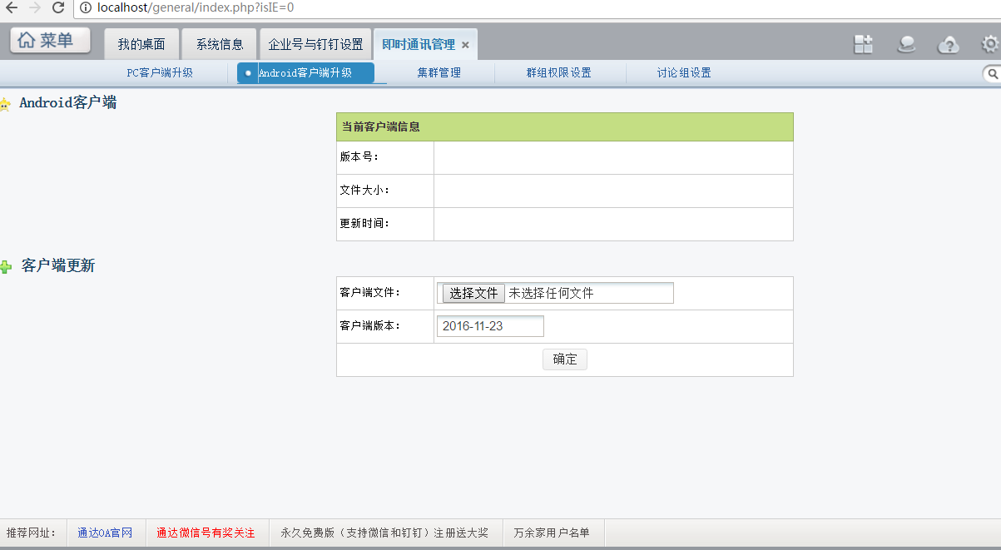
Task: Click the browser back arrow
Action: pos(12,7)
